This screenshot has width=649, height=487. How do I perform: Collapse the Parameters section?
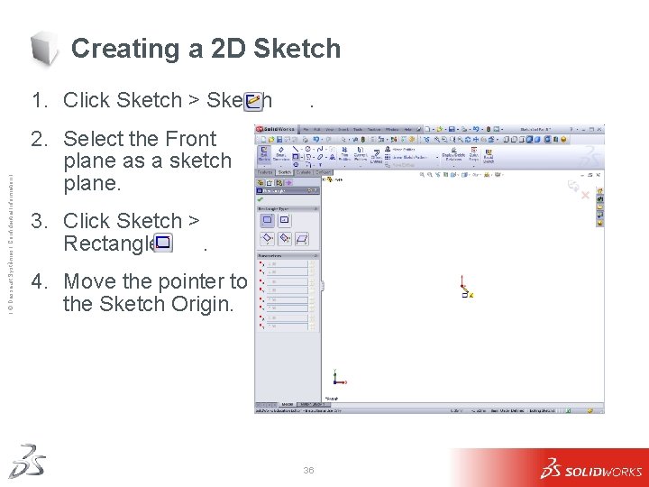click(315, 256)
